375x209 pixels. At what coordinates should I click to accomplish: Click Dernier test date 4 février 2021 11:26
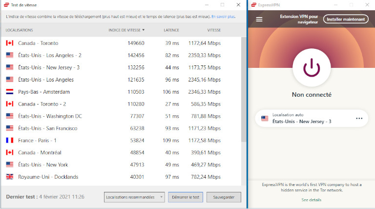(62, 197)
